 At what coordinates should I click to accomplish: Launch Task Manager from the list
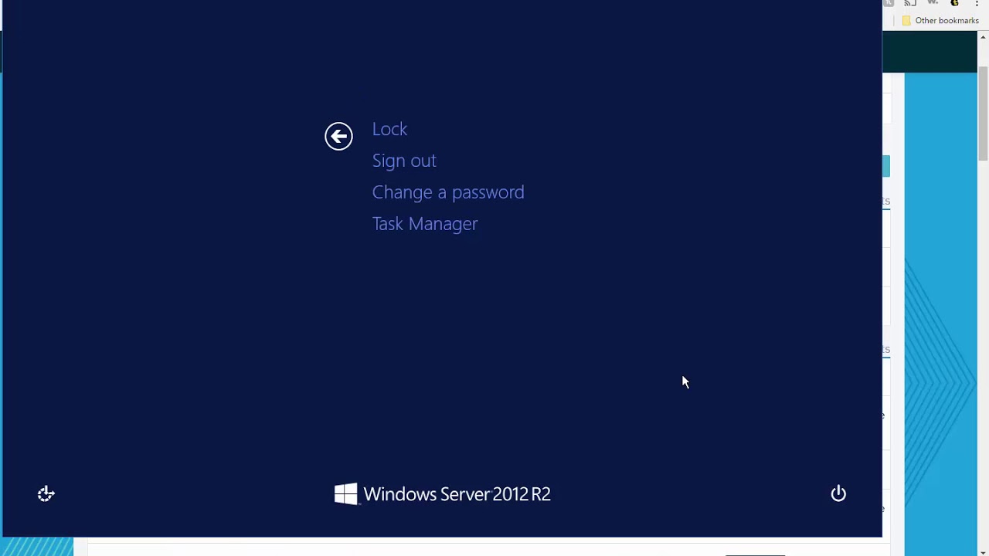click(425, 224)
